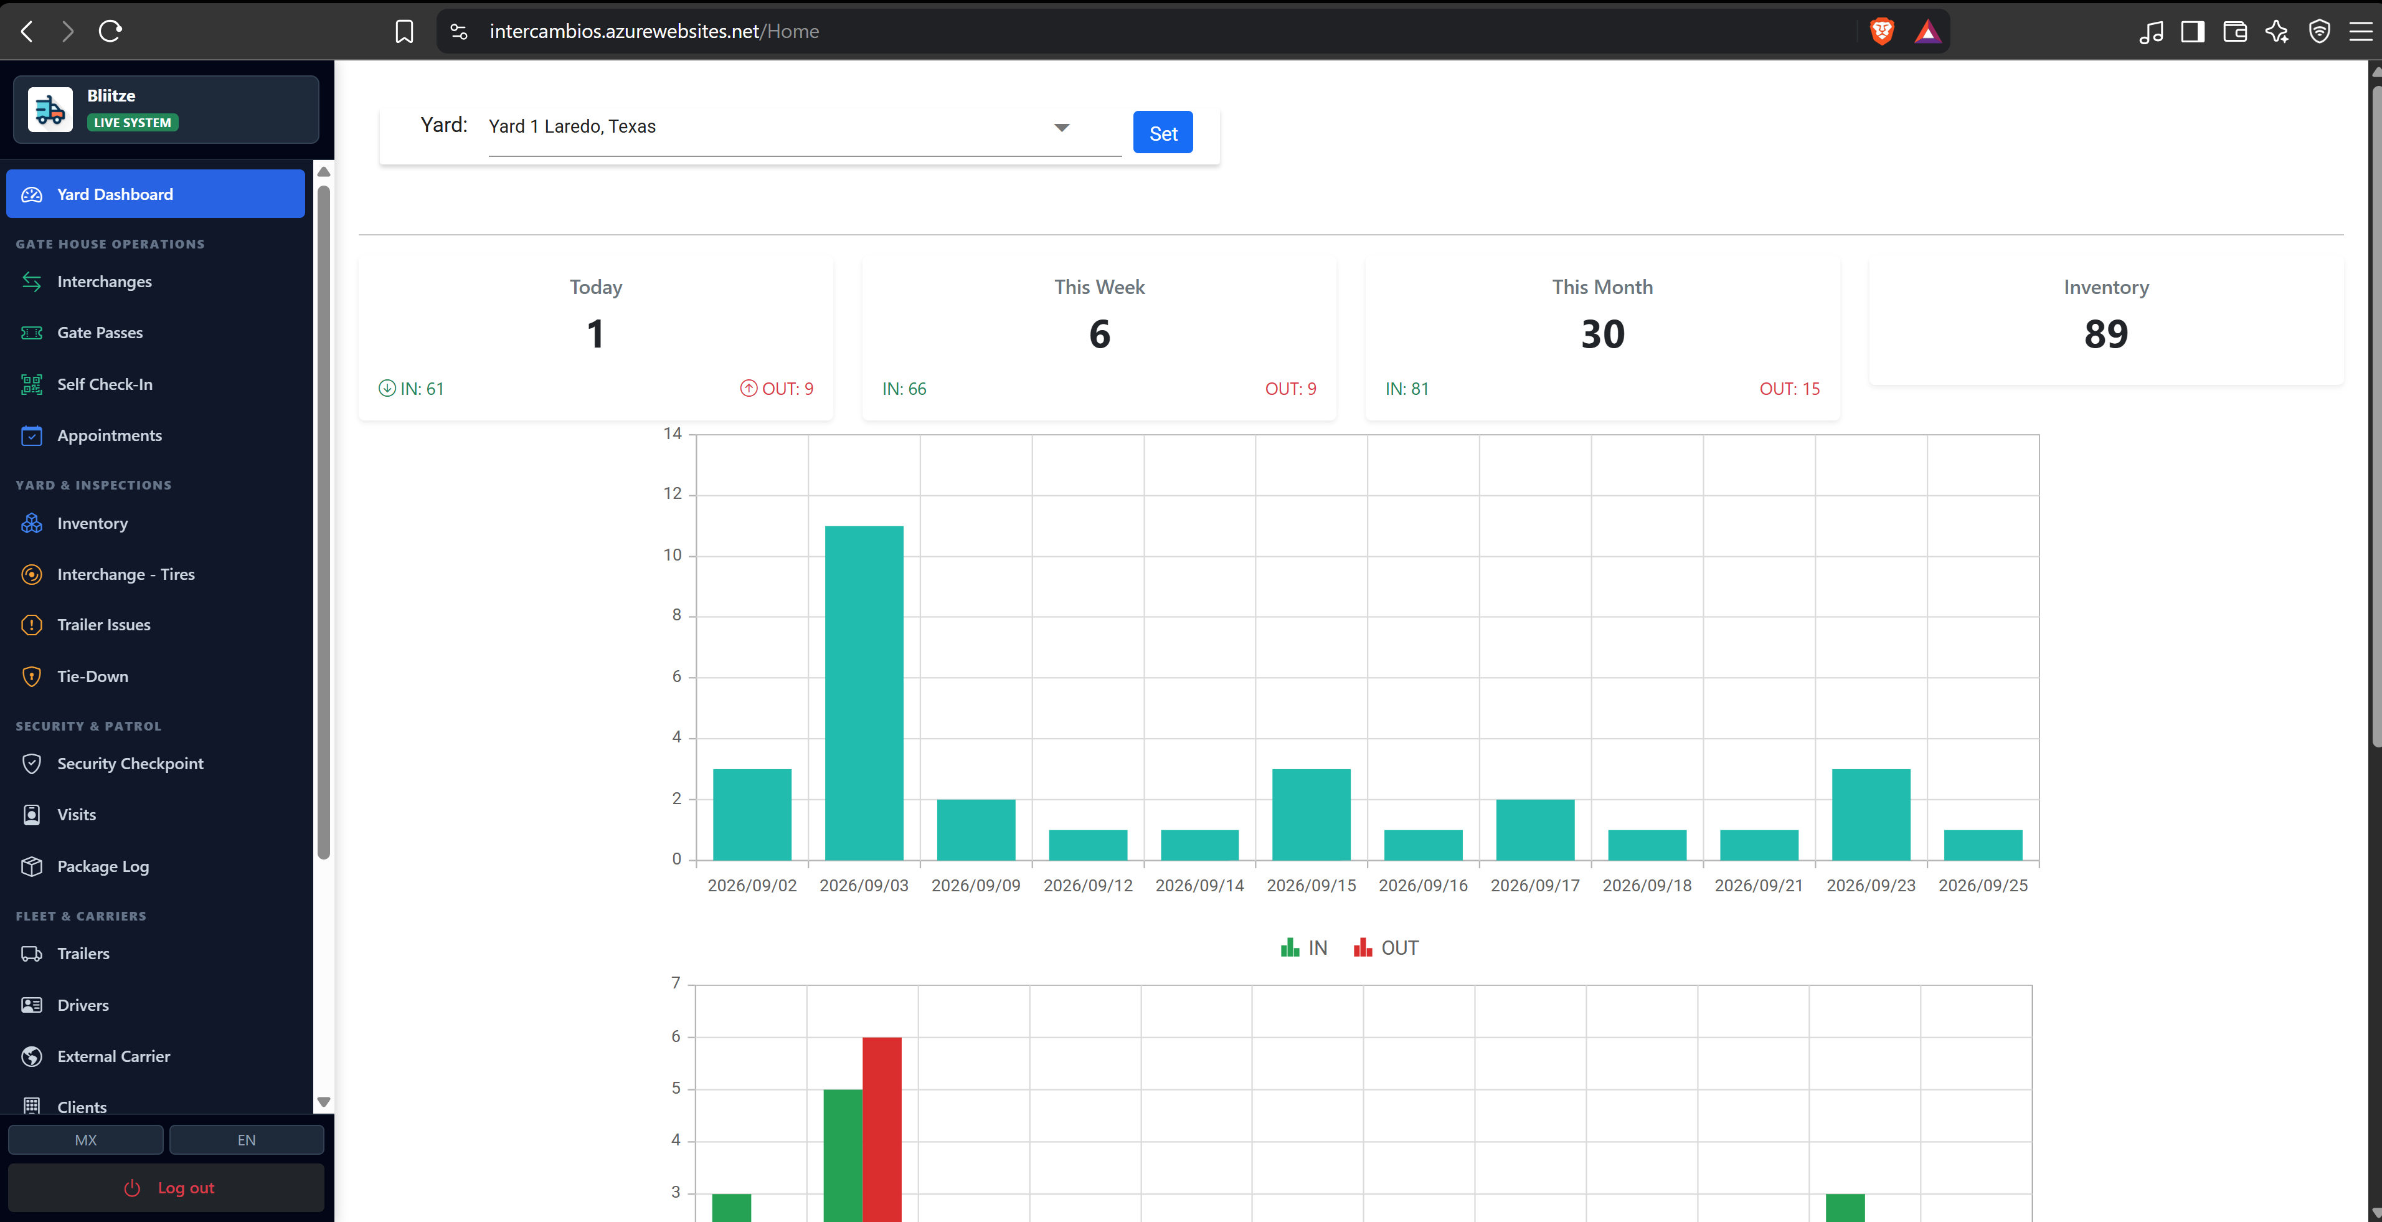This screenshot has width=2382, height=1222.
Task: Open the Brave Rewards triangle icon
Action: click(x=1927, y=31)
